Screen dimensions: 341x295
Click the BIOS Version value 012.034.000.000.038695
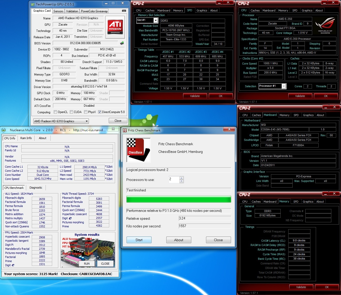tap(86, 43)
